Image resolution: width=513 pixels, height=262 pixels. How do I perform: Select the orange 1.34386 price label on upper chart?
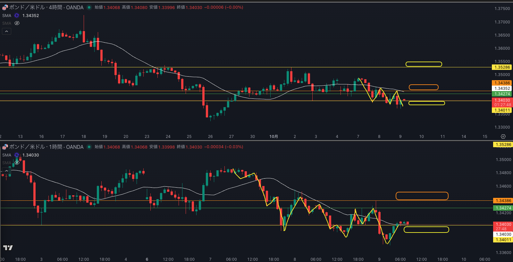tap(502, 83)
